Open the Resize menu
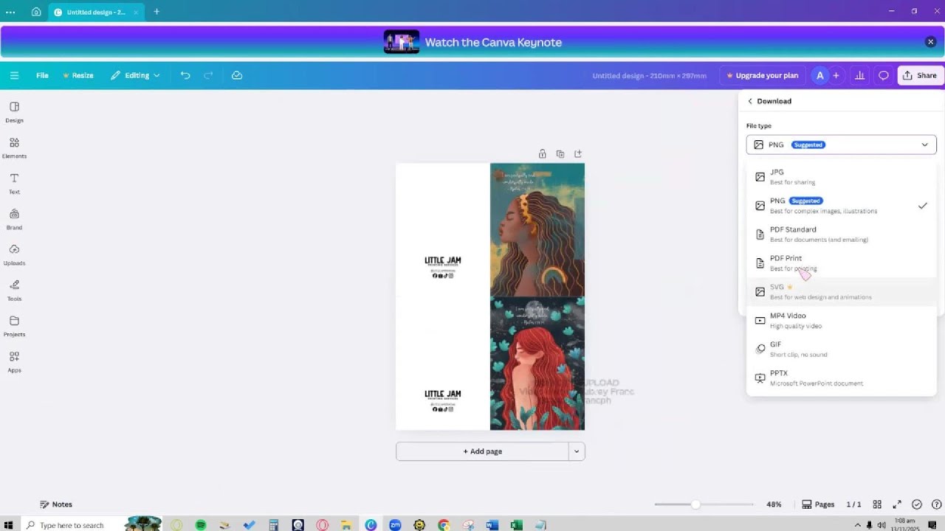The width and height of the screenshot is (945, 531). [78, 75]
